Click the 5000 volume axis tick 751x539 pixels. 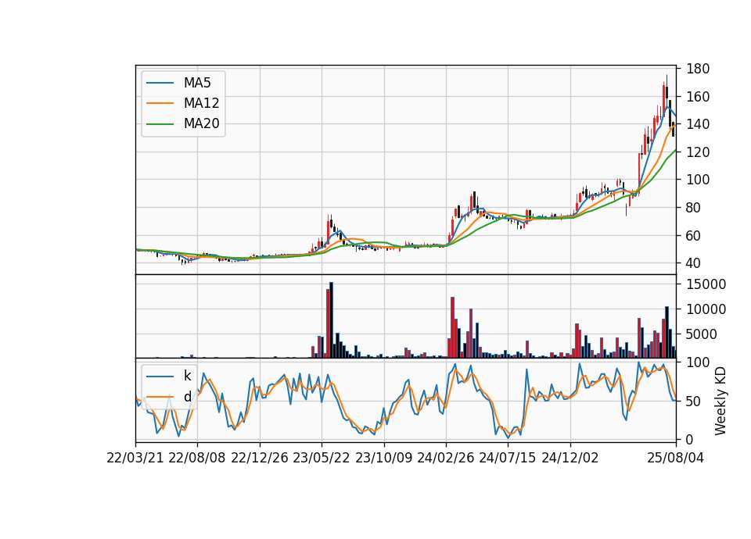[x=702, y=334]
